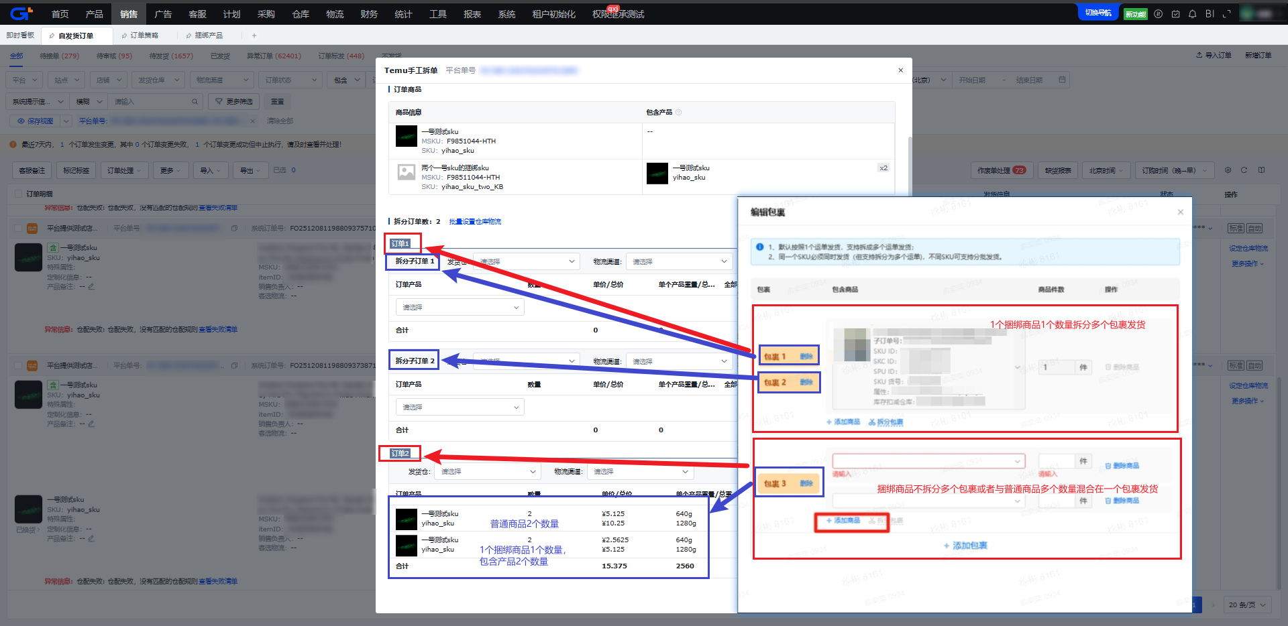Click 删除 on the 包裹 3 tag
1288x626 pixels.
click(x=806, y=483)
